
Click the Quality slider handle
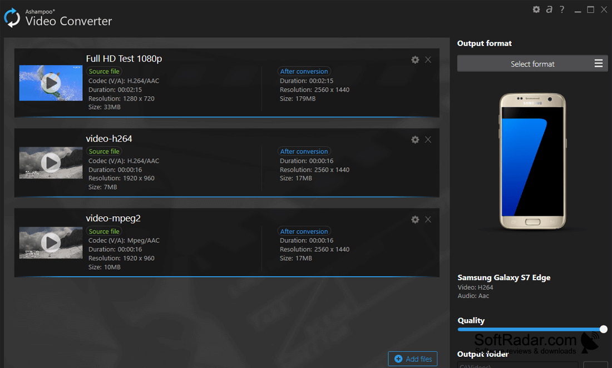[x=604, y=330]
